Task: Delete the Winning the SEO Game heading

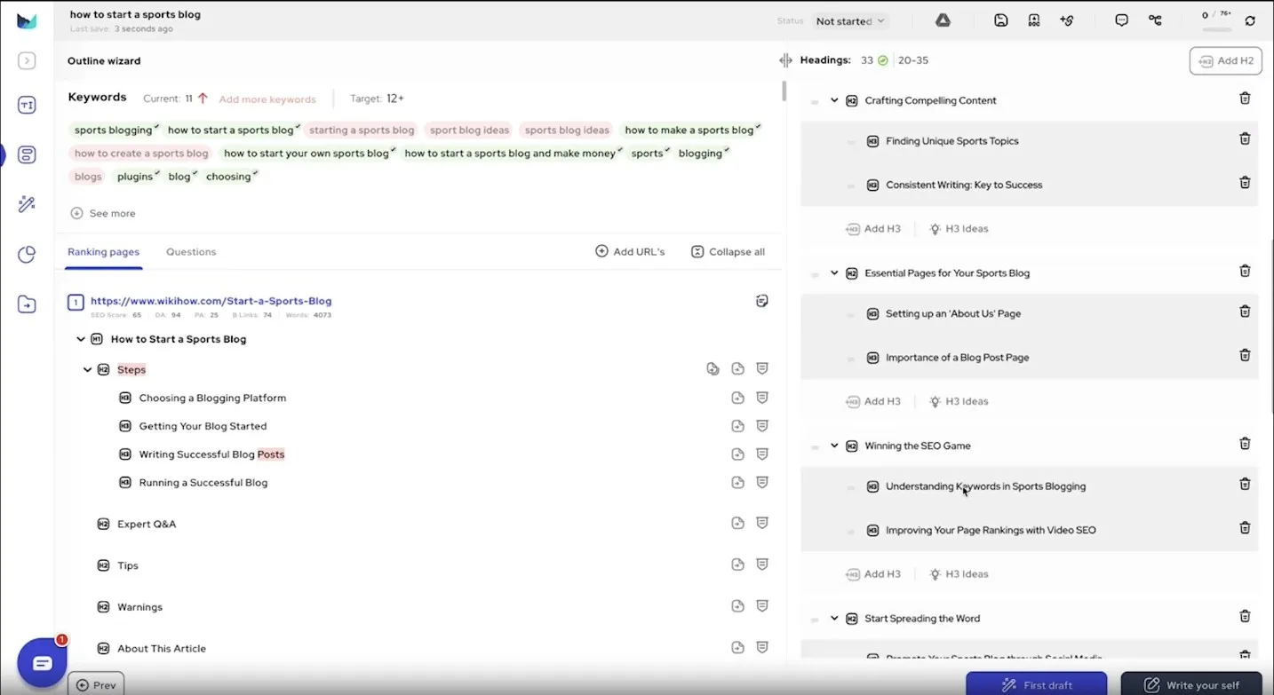Action: pos(1245,443)
